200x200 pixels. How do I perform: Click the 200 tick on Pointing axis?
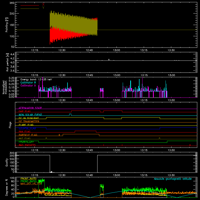point(12,13)
